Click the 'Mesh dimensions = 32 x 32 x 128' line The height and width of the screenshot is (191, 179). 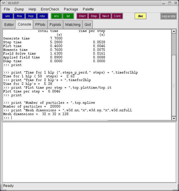click(36, 114)
